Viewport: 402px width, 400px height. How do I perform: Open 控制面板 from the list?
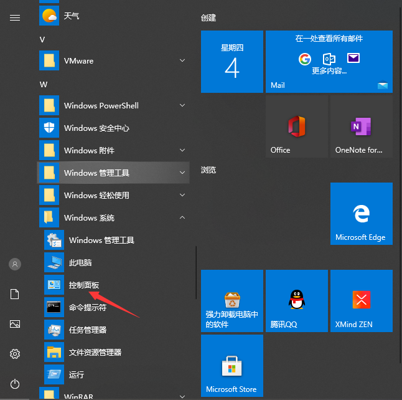coord(83,285)
